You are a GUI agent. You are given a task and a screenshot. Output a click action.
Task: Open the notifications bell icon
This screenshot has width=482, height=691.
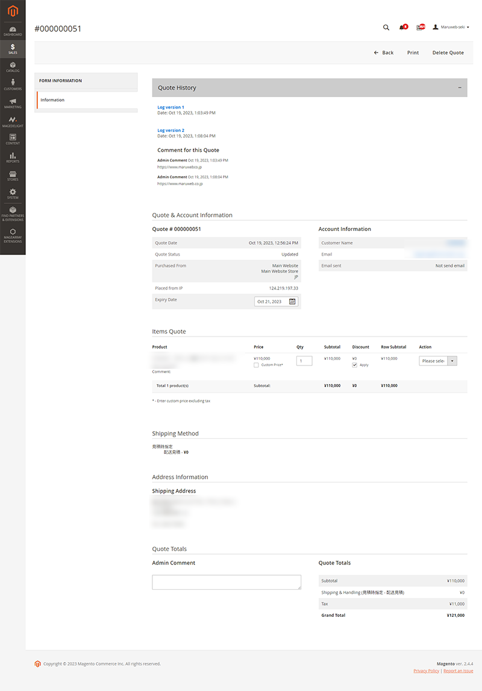(403, 27)
